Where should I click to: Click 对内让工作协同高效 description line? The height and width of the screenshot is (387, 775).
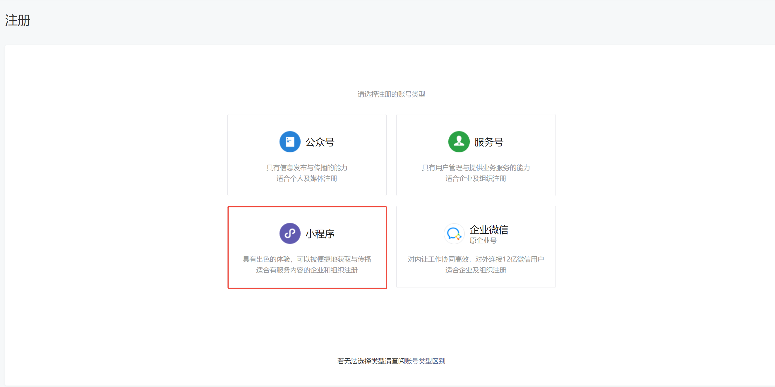(475, 259)
